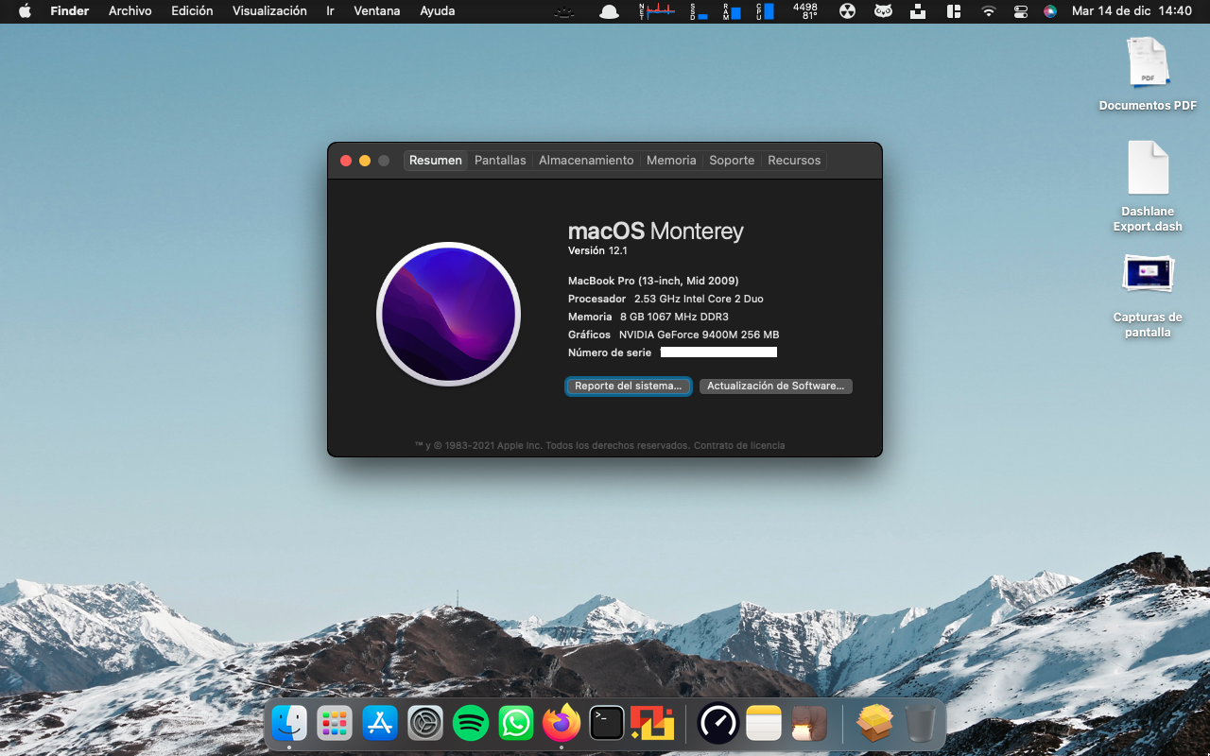Launch the App Store from the Dock
The image size is (1210, 756).
coord(380,724)
